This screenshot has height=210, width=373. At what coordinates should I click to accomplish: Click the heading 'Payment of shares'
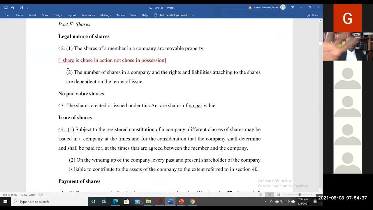79,181
